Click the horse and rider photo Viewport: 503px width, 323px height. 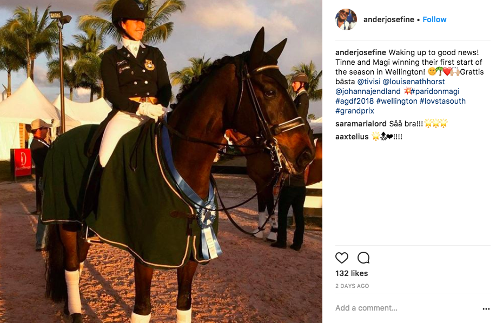tap(161, 161)
